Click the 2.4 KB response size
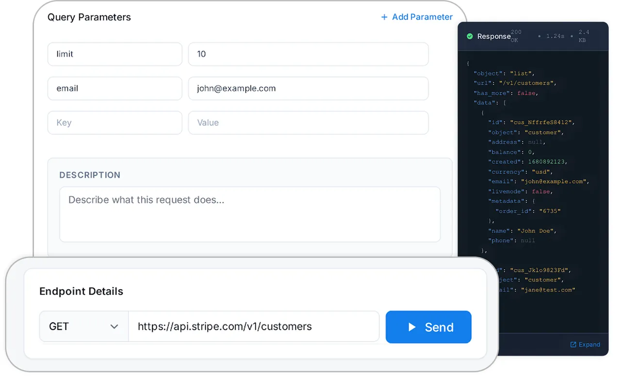Image resolution: width=621 pixels, height=376 pixels. point(584,36)
